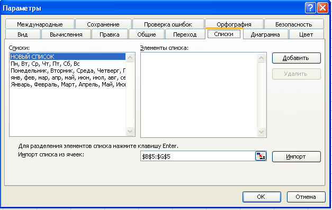The image size is (332, 210).
Task: Open the Сохранение tab
Action: 103,24
